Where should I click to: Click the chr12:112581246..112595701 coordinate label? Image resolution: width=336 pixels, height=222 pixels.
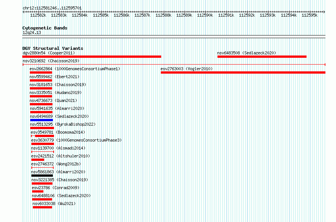(x=52, y=8)
